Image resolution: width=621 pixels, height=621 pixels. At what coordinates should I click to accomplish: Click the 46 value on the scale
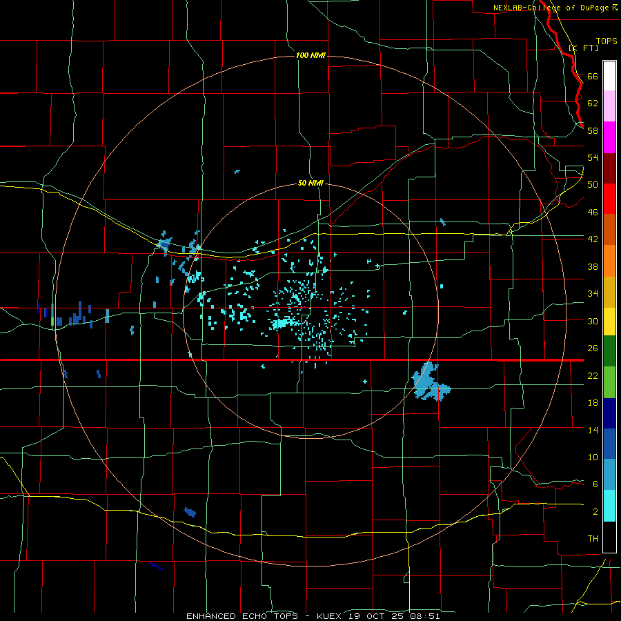pos(593,212)
